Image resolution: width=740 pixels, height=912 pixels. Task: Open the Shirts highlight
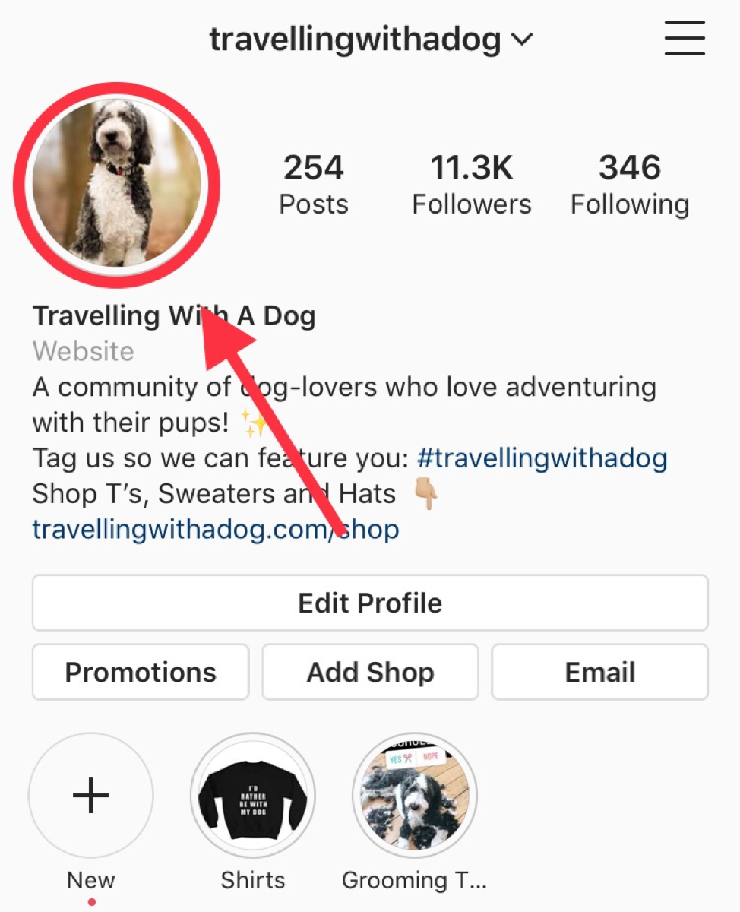pos(253,795)
